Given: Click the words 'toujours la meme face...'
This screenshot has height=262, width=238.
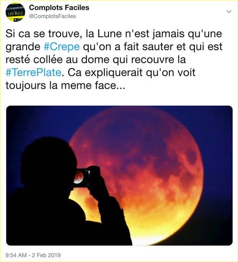Looking at the screenshot, I should pyautogui.click(x=65, y=85).
